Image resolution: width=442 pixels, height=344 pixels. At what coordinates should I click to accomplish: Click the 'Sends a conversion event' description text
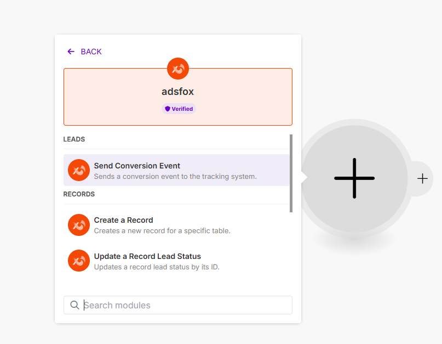[x=175, y=177]
